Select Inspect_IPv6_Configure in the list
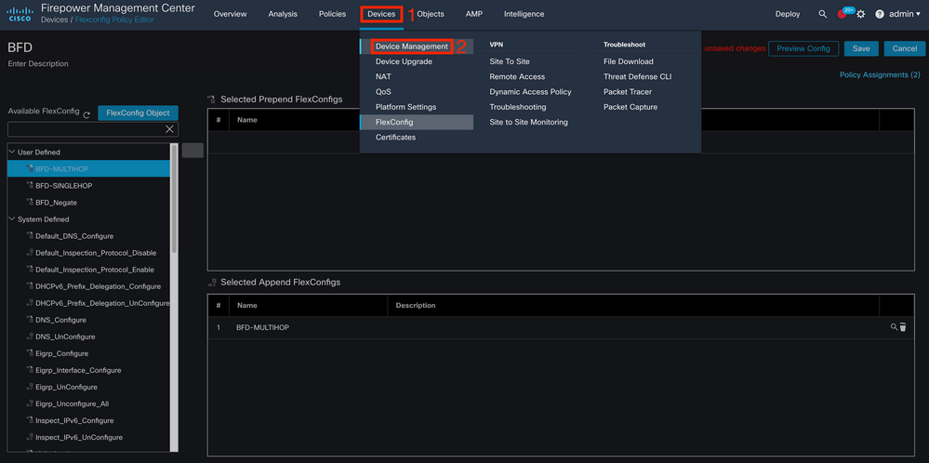929x463 pixels. coord(74,420)
